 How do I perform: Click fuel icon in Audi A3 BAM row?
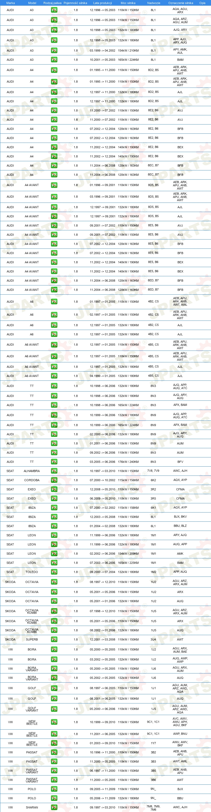coord(54,60)
